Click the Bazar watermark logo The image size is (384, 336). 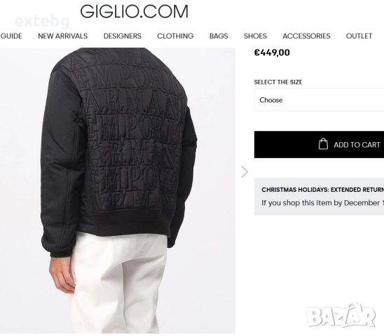[341, 316]
